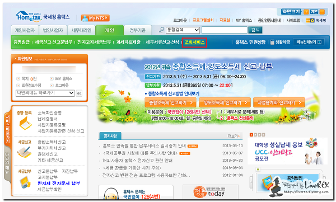336x202 pixels.
Task: Select the 공지사항 tab
Action: pyautogui.click(x=110, y=136)
